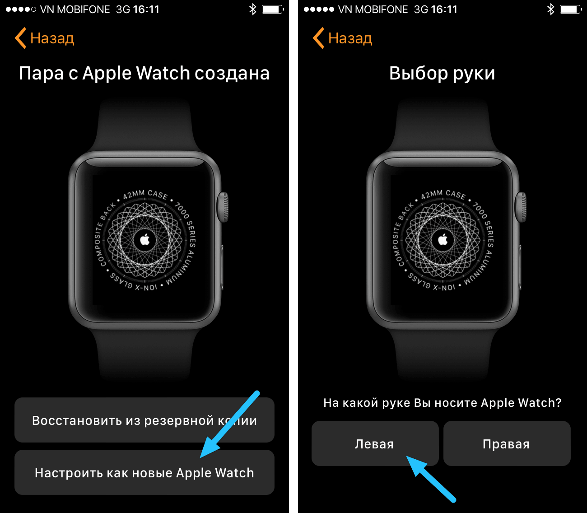Go back via right "Назад" text
Screen dimensions: 587x513
[x=350, y=38]
